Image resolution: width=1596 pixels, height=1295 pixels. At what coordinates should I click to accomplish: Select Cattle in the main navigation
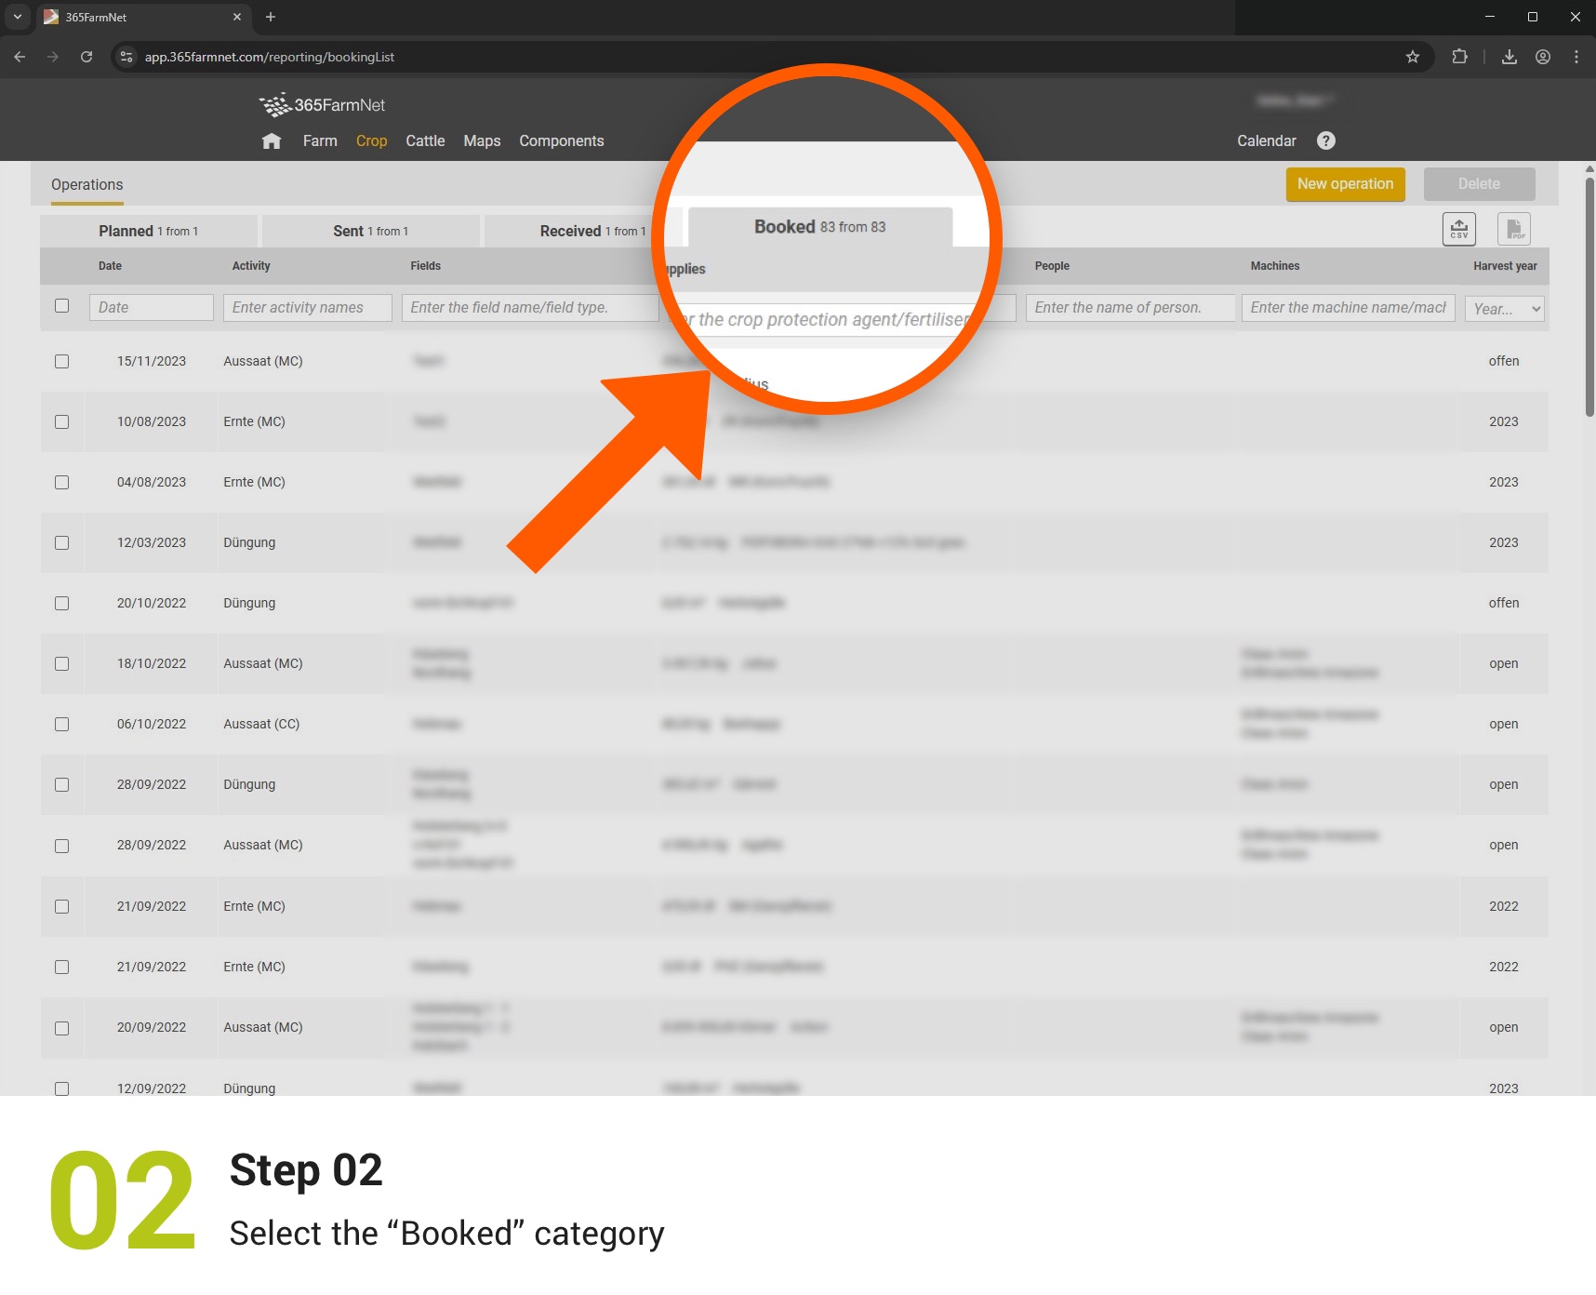click(424, 140)
